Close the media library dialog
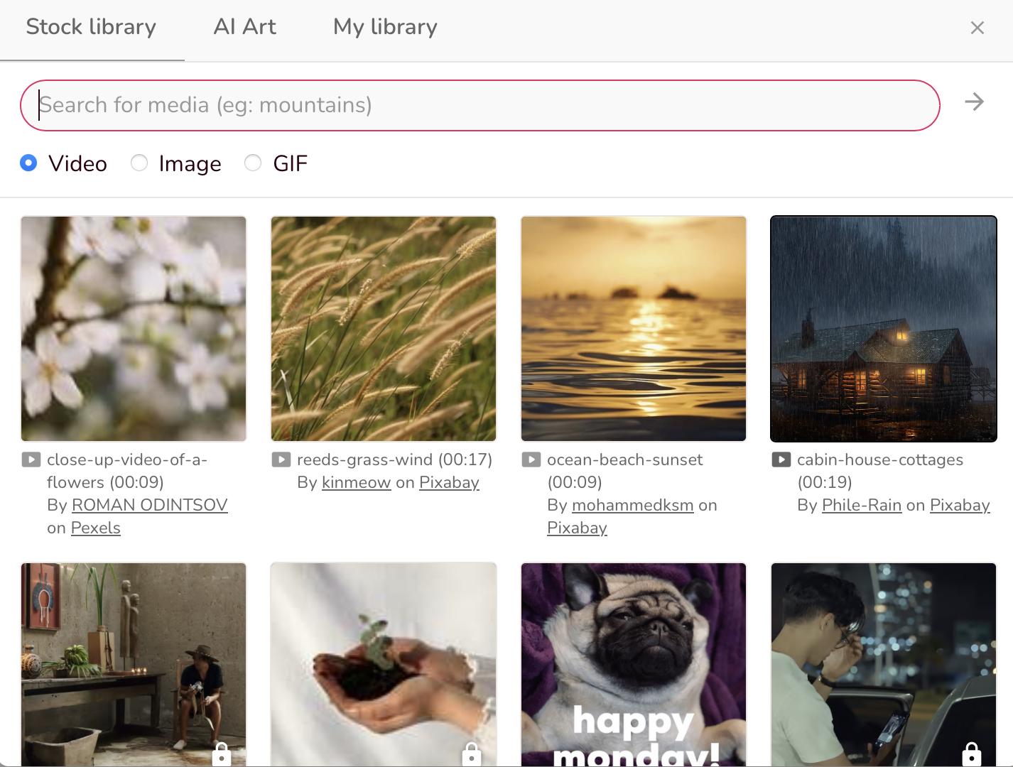The width and height of the screenshot is (1013, 767). (x=977, y=28)
